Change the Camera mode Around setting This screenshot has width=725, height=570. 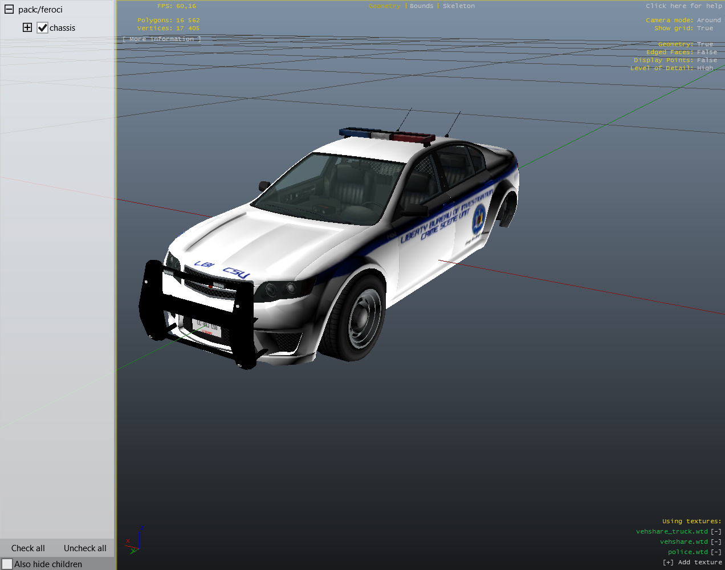tap(708, 21)
